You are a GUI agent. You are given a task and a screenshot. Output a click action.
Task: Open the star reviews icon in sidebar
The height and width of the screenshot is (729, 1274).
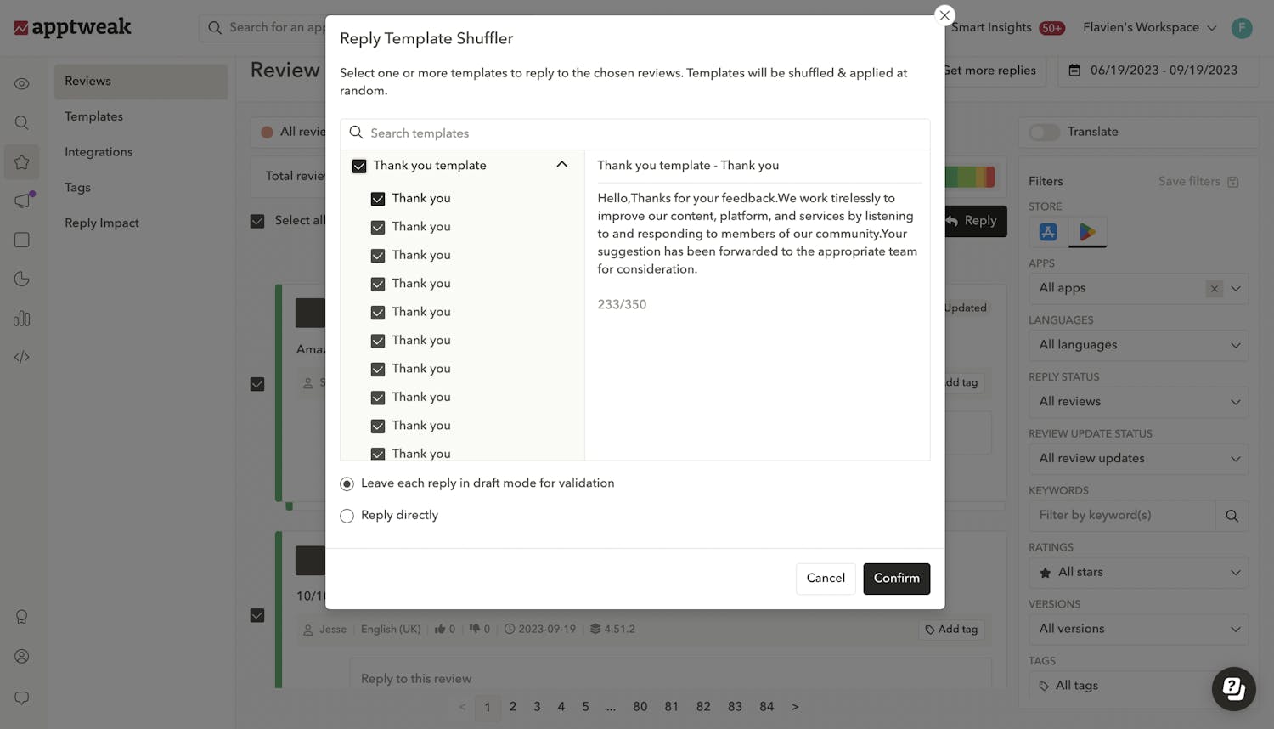(22, 162)
